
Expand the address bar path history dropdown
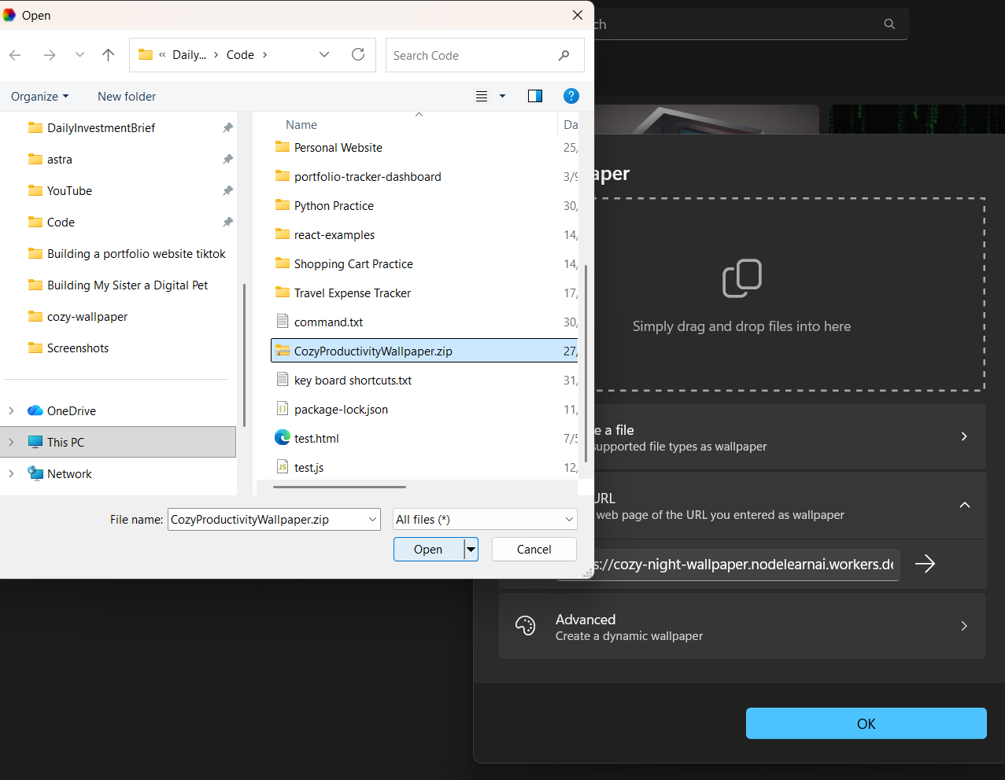point(324,54)
